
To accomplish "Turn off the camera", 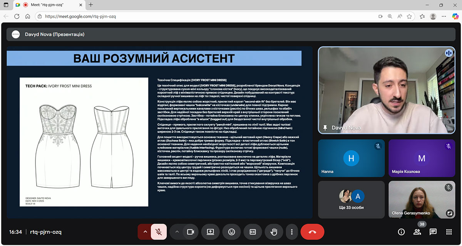I will point(190,232).
